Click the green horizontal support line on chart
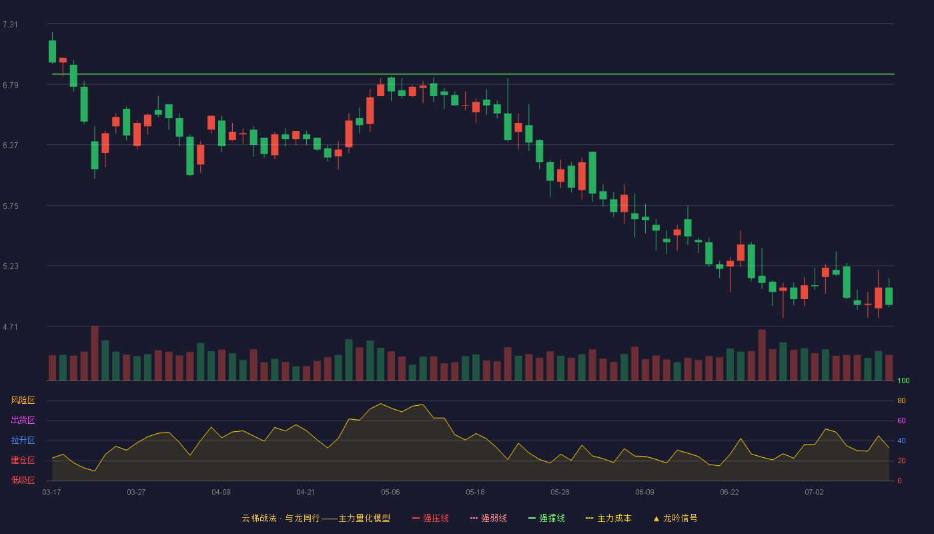This screenshot has height=534, width=934. click(473, 74)
